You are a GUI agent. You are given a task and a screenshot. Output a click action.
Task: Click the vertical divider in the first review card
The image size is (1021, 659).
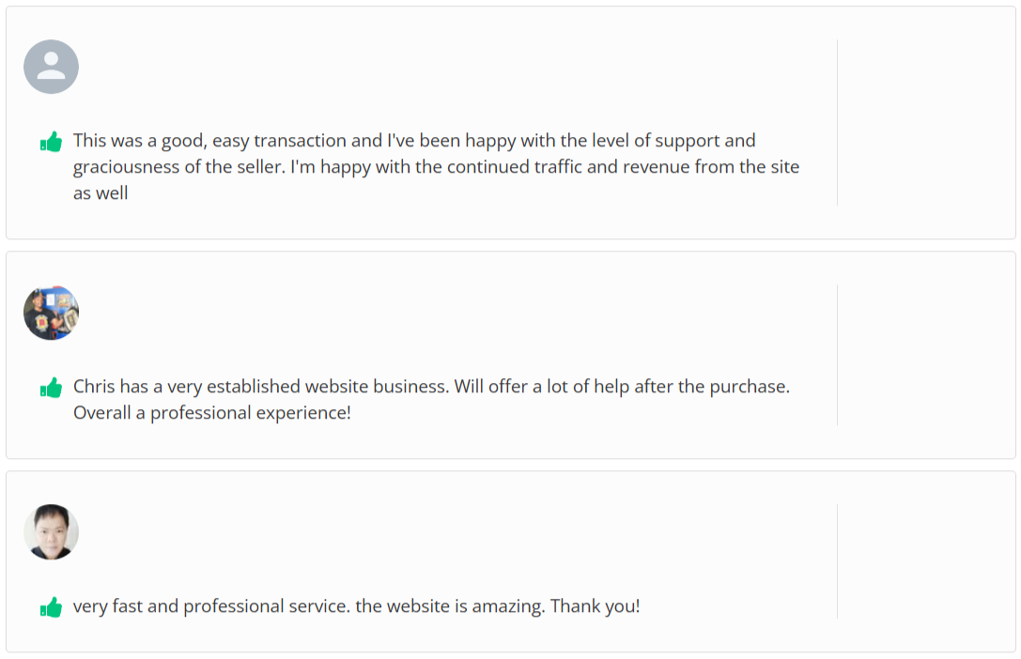point(837,122)
